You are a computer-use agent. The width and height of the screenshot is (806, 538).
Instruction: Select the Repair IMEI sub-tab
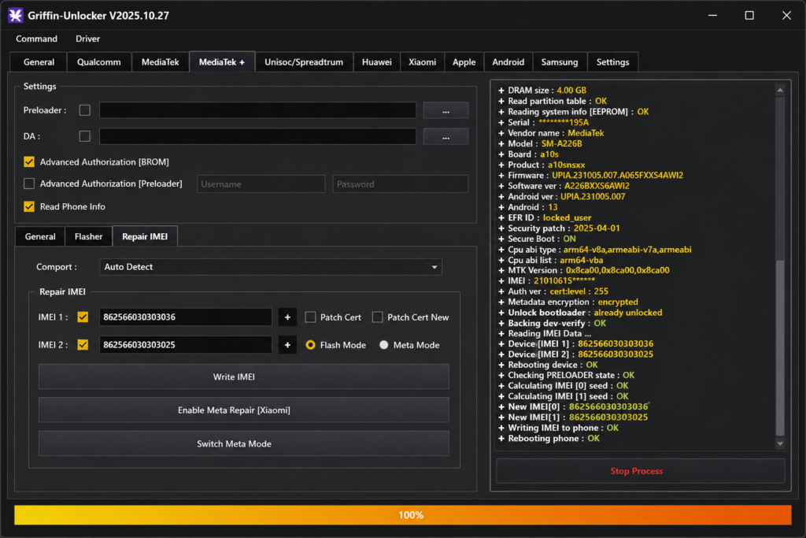[x=145, y=236]
